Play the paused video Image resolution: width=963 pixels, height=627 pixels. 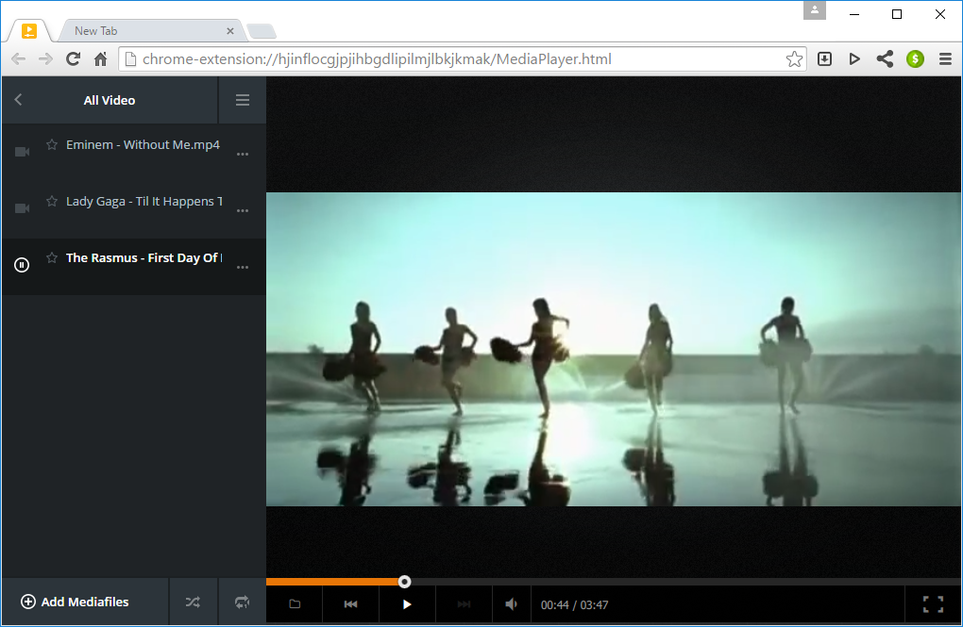pyautogui.click(x=407, y=604)
